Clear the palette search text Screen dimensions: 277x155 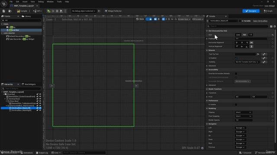tap(3, 20)
